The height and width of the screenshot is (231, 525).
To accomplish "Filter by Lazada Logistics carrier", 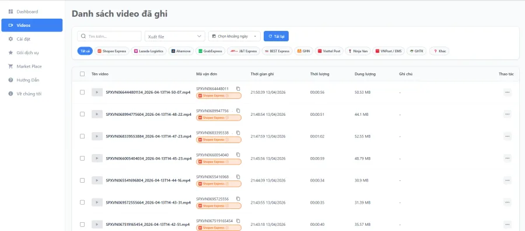I will [149, 51].
